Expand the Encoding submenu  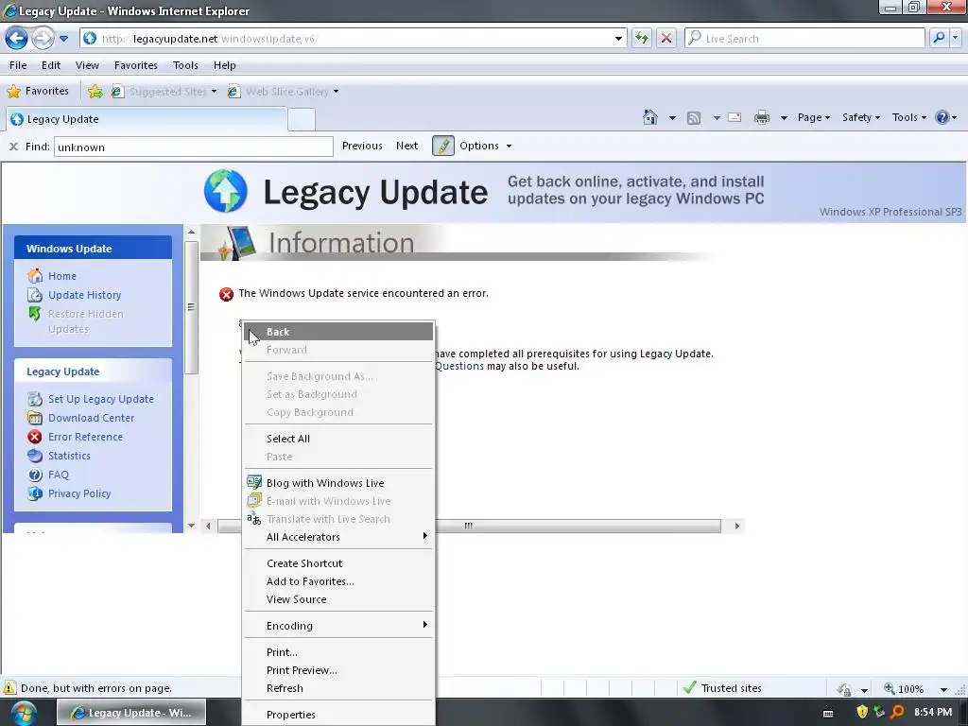[x=338, y=626]
